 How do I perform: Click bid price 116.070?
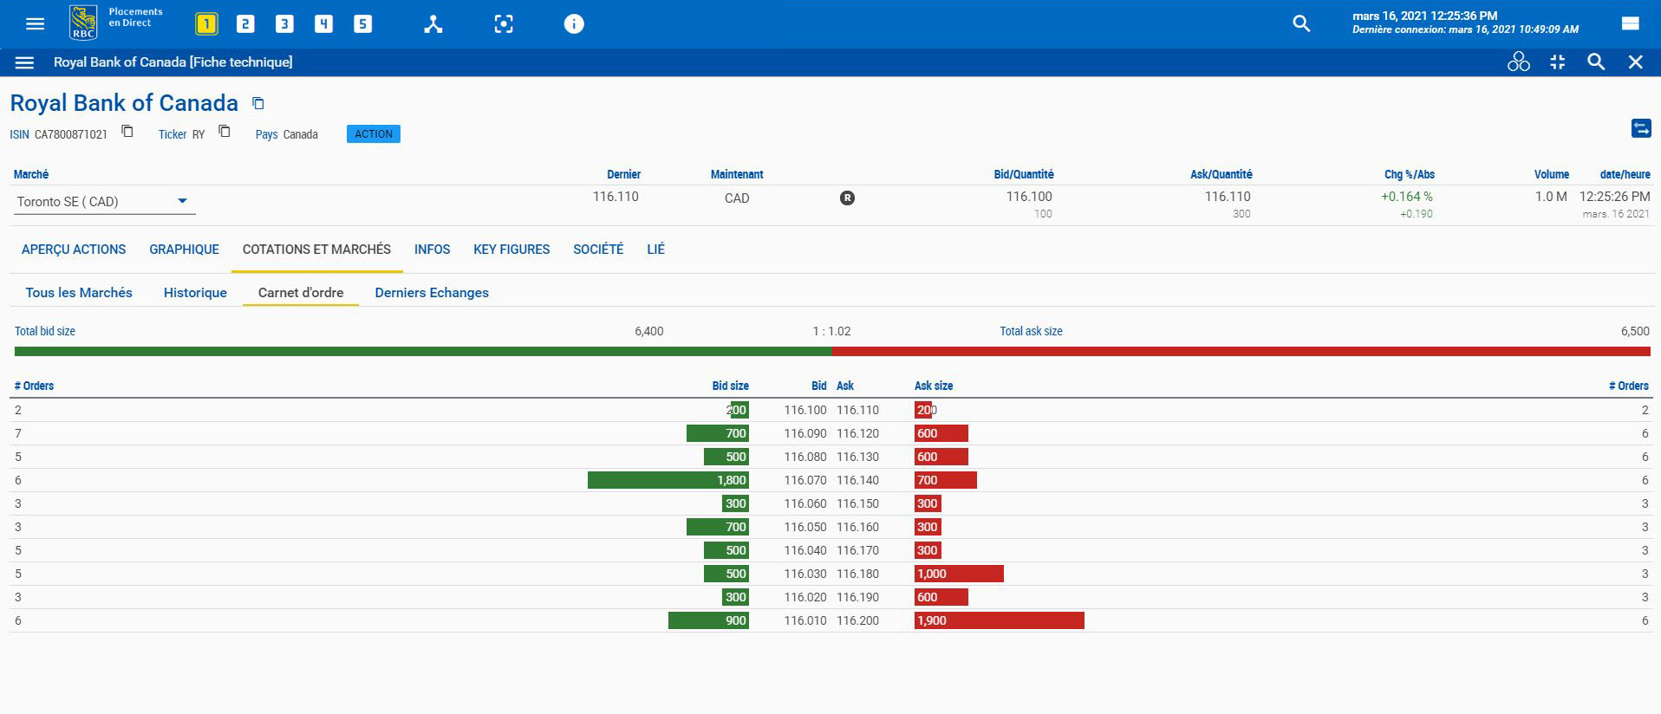(805, 480)
